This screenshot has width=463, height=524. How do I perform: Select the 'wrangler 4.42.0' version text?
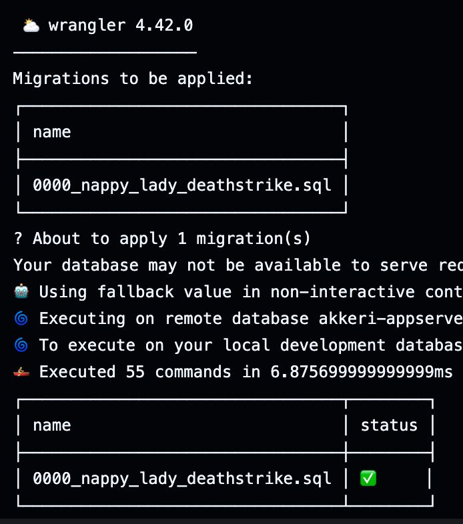tap(121, 25)
